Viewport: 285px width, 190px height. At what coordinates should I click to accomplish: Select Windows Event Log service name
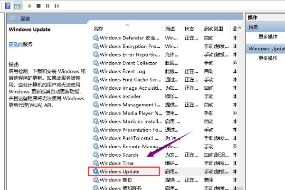pyautogui.click(x=123, y=71)
